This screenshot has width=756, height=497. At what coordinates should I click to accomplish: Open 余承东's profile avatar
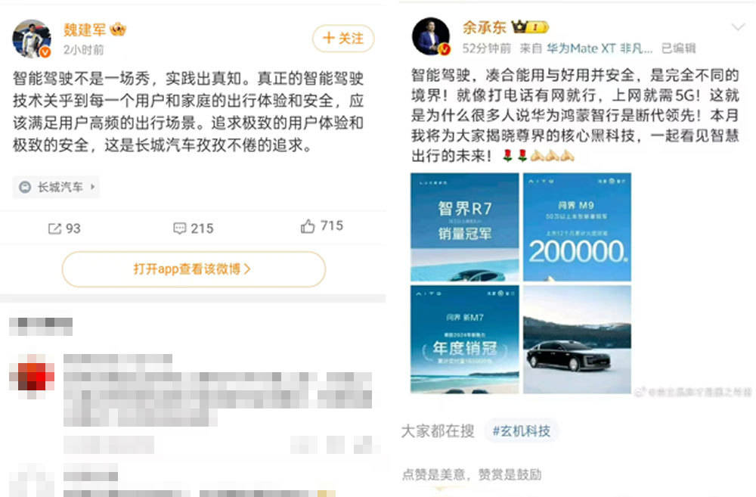tap(432, 36)
